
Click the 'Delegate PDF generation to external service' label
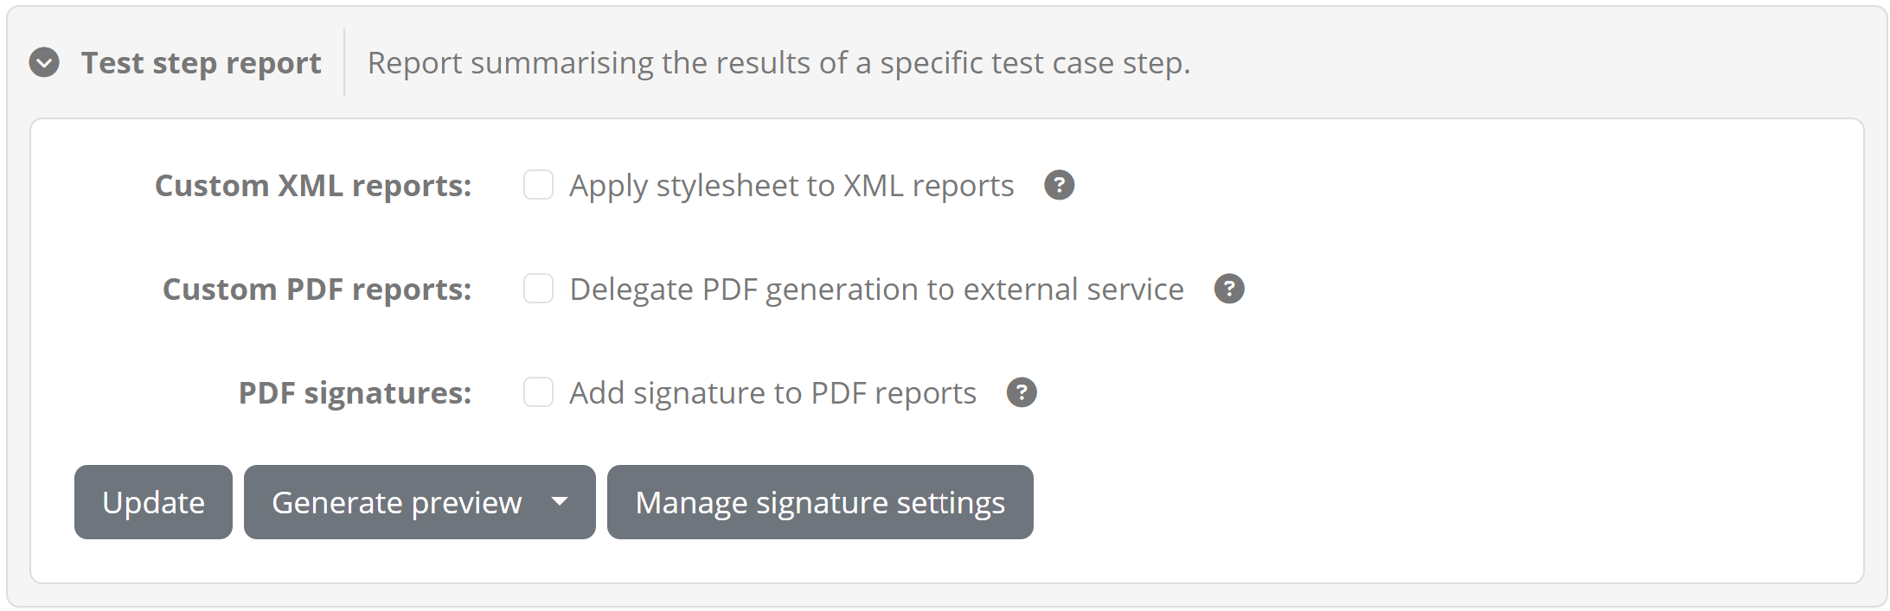876,290
